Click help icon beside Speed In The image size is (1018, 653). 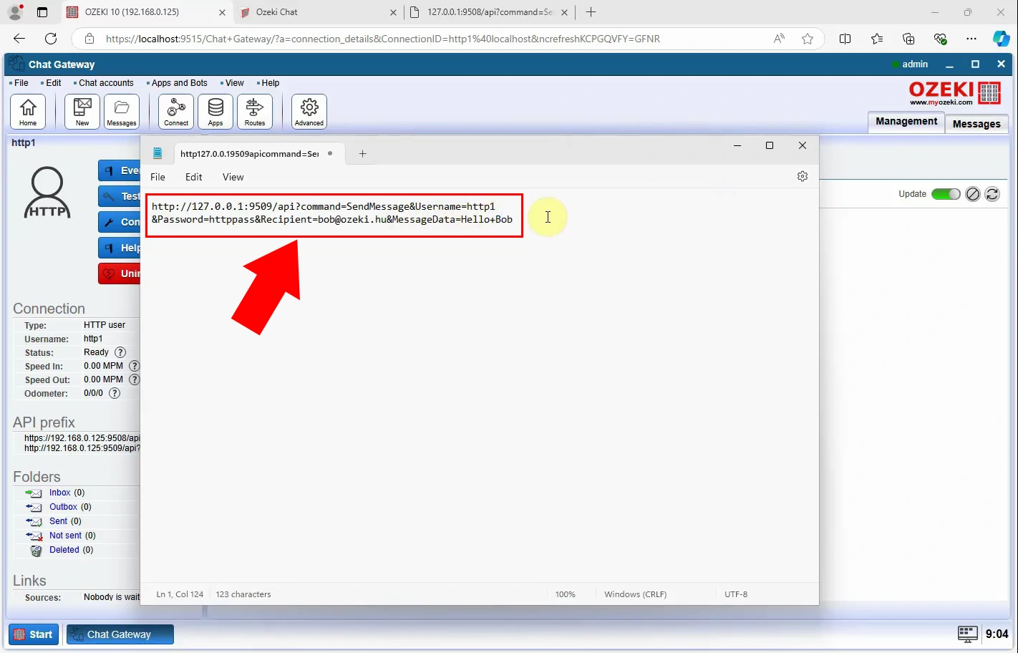[134, 366]
